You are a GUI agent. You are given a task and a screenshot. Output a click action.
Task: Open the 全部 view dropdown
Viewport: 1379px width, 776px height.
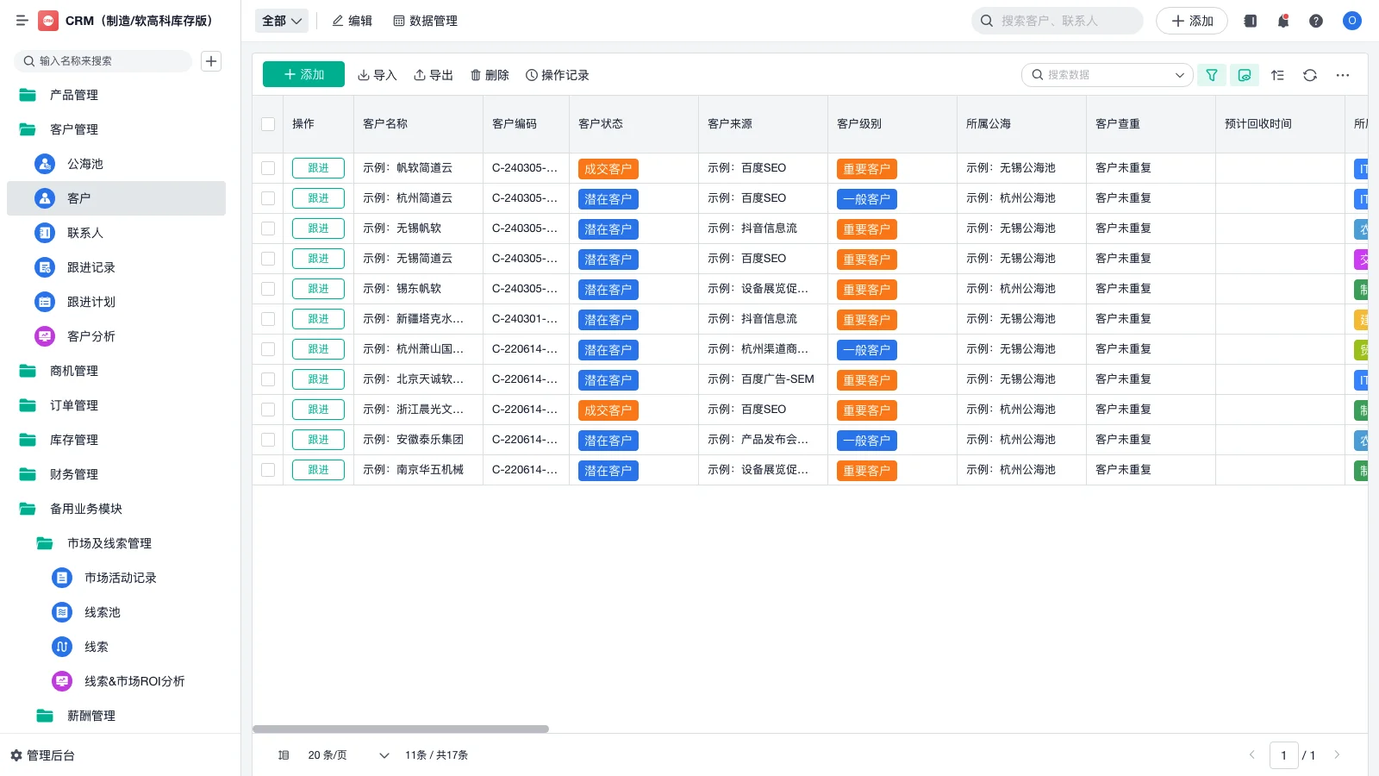coord(281,21)
